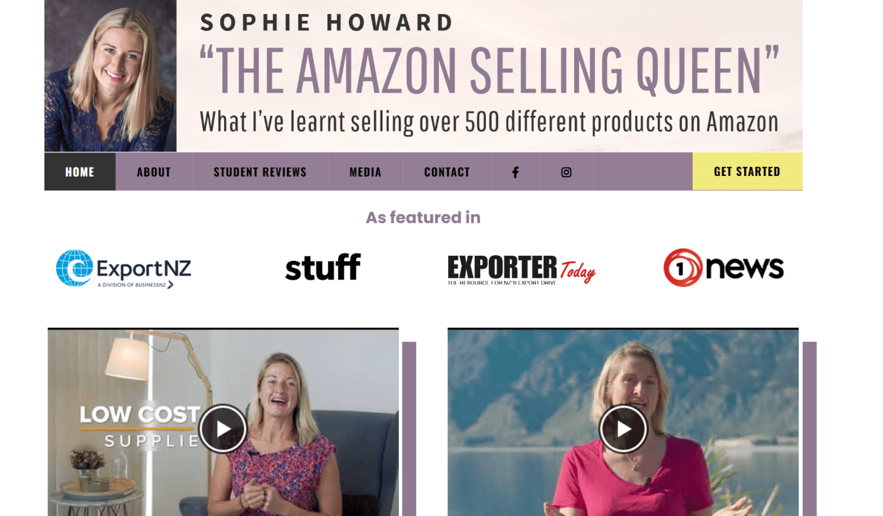Go to the Home menu item
This screenshot has height=516, width=883.
point(80,172)
